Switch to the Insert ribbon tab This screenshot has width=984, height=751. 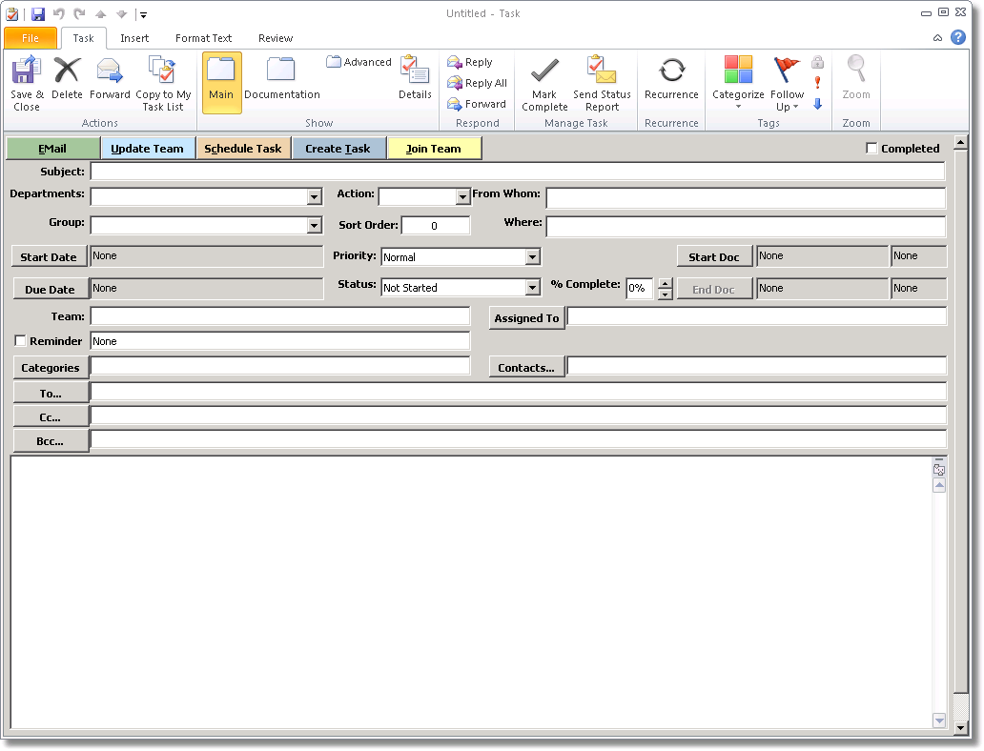click(134, 38)
